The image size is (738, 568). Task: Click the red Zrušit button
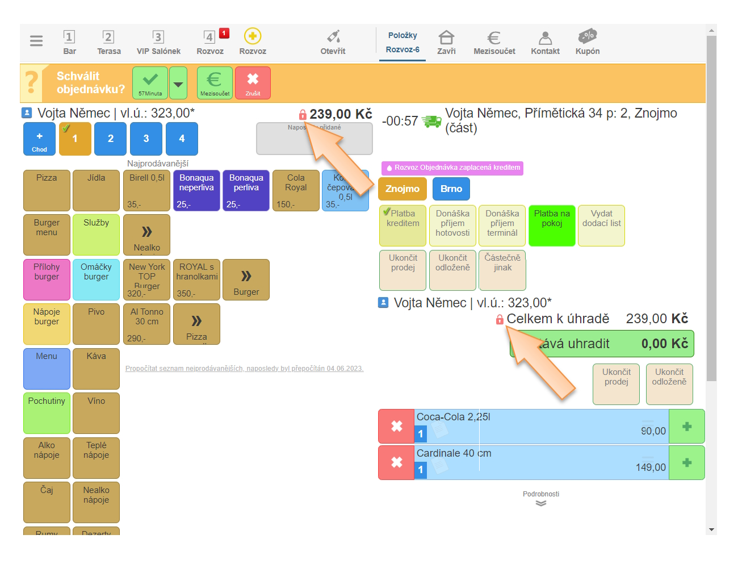(253, 83)
